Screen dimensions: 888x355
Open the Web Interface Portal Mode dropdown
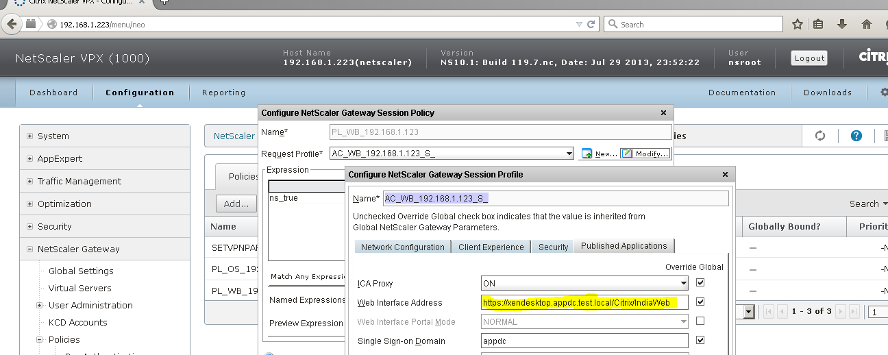click(683, 321)
